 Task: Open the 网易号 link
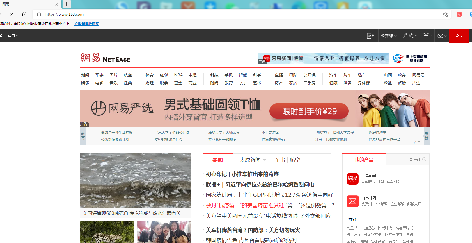click(x=418, y=75)
